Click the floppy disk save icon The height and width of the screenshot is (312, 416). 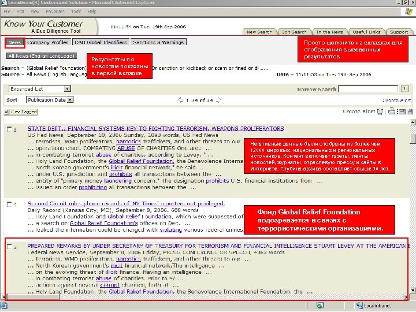[x=410, y=112]
